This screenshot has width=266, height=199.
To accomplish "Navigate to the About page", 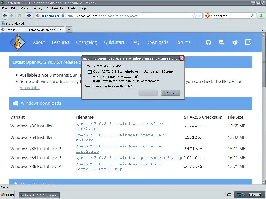I will point(39,42).
